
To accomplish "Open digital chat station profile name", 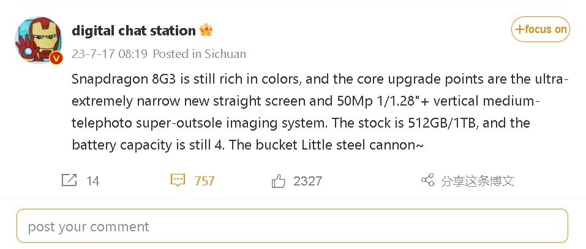I will point(133,31).
